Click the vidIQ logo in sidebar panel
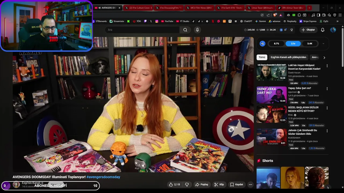344x193 pixels. [x=263, y=43]
